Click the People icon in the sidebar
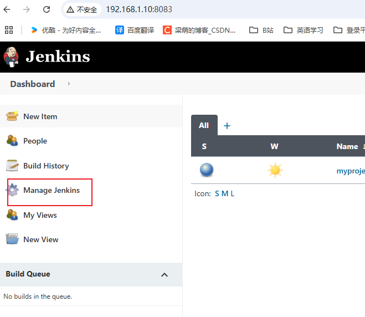Viewport: 365px width, 317px height. (12, 140)
